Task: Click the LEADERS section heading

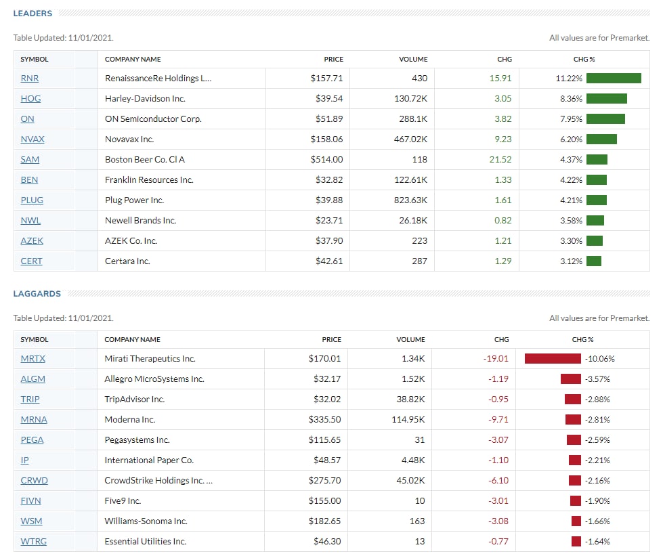Action: pos(33,13)
